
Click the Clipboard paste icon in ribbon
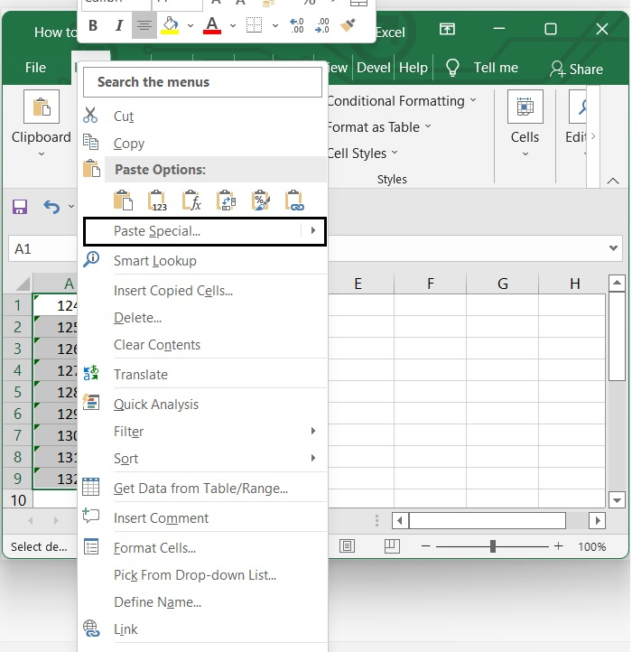click(x=42, y=107)
